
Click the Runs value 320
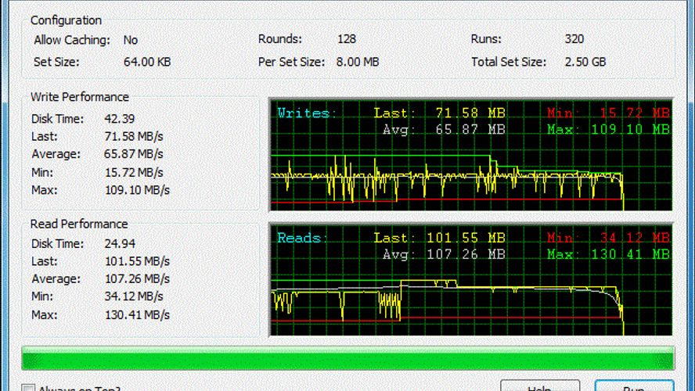click(574, 39)
